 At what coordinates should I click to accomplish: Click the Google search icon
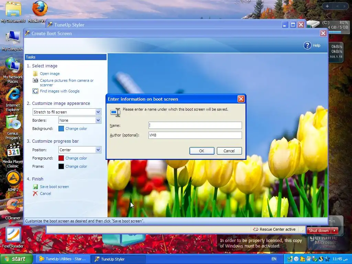(x=35, y=91)
